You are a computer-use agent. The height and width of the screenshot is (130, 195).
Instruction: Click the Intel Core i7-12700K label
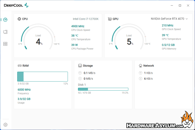[85, 19]
